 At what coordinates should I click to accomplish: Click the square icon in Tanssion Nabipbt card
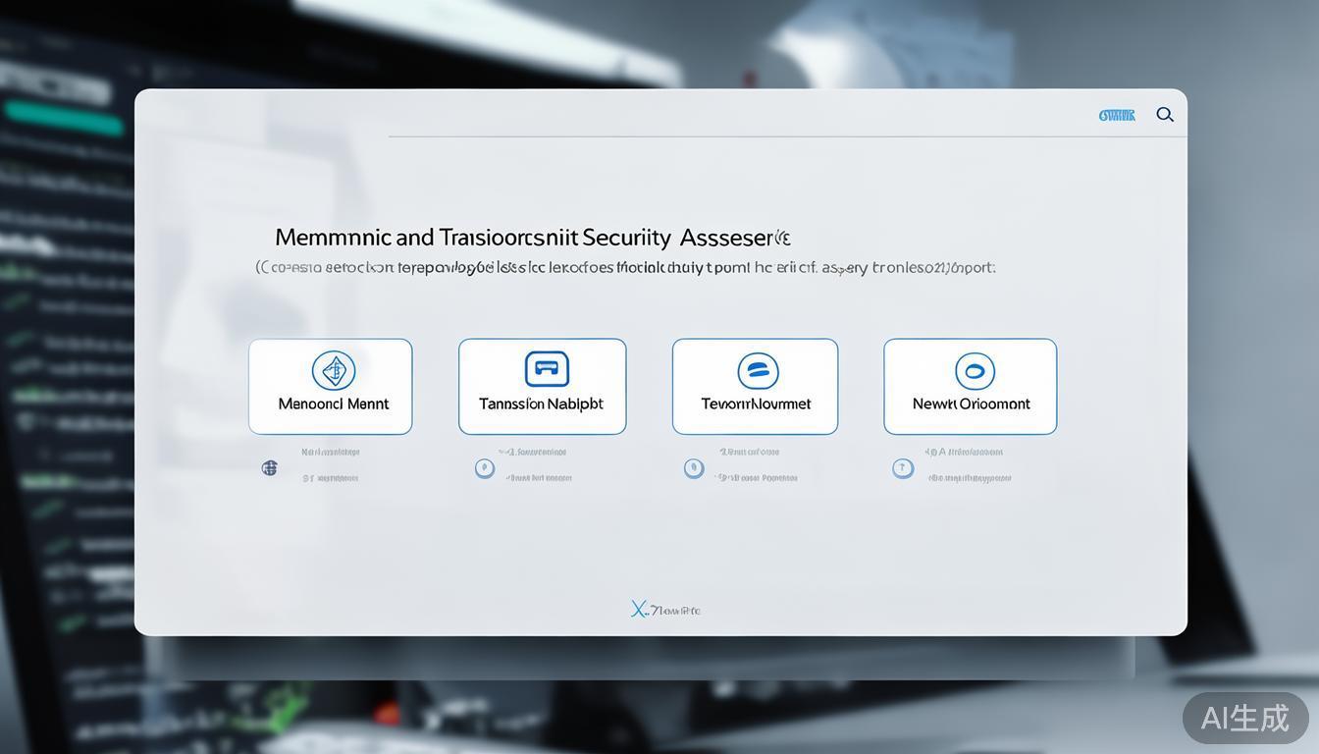point(547,369)
